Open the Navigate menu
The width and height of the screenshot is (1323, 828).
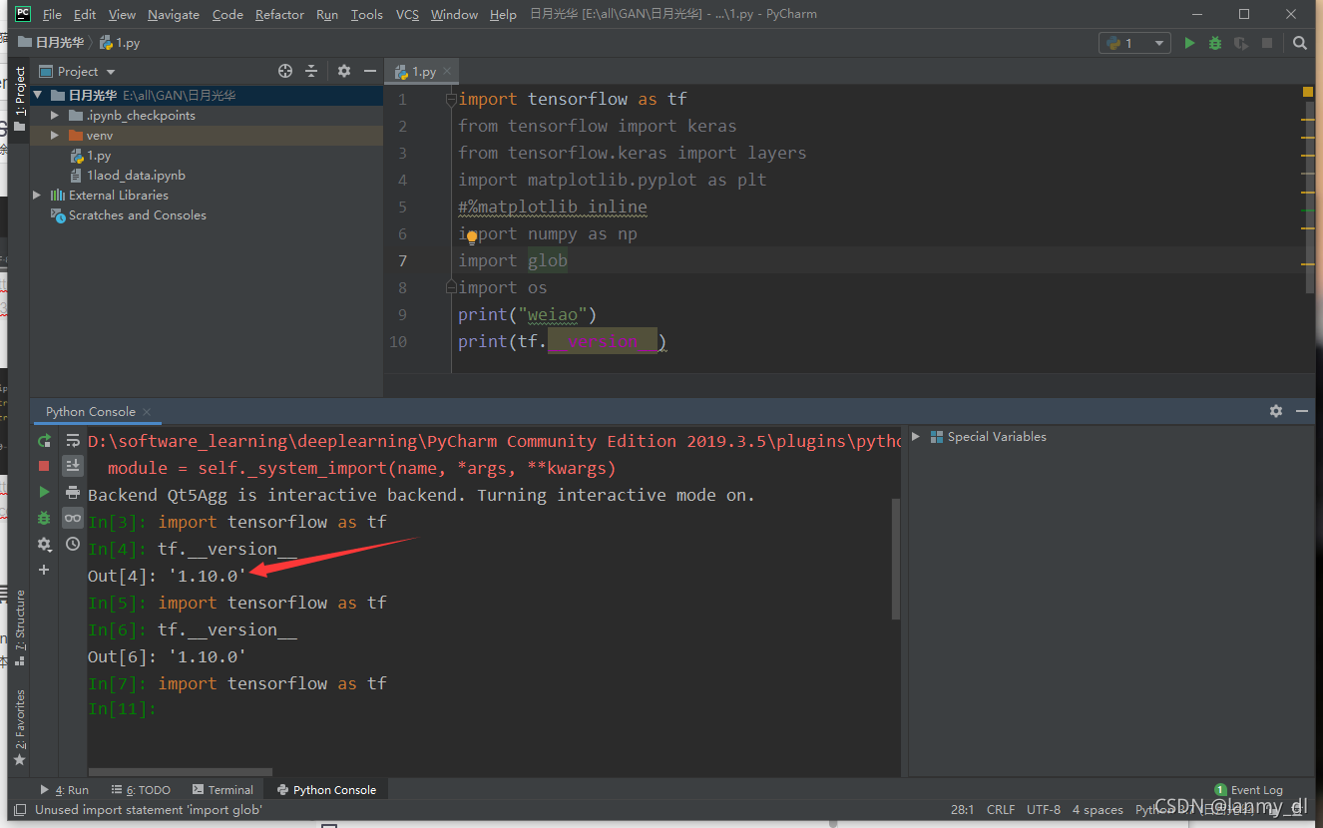click(173, 14)
